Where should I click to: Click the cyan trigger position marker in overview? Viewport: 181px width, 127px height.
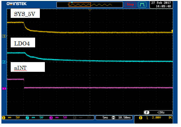[72, 2]
